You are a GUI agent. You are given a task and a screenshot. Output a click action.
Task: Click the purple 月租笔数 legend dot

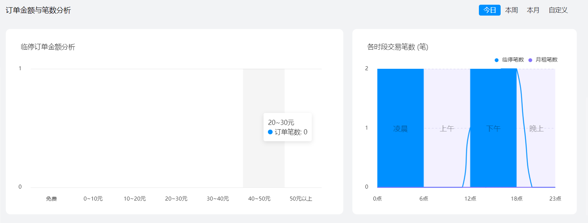pos(530,60)
